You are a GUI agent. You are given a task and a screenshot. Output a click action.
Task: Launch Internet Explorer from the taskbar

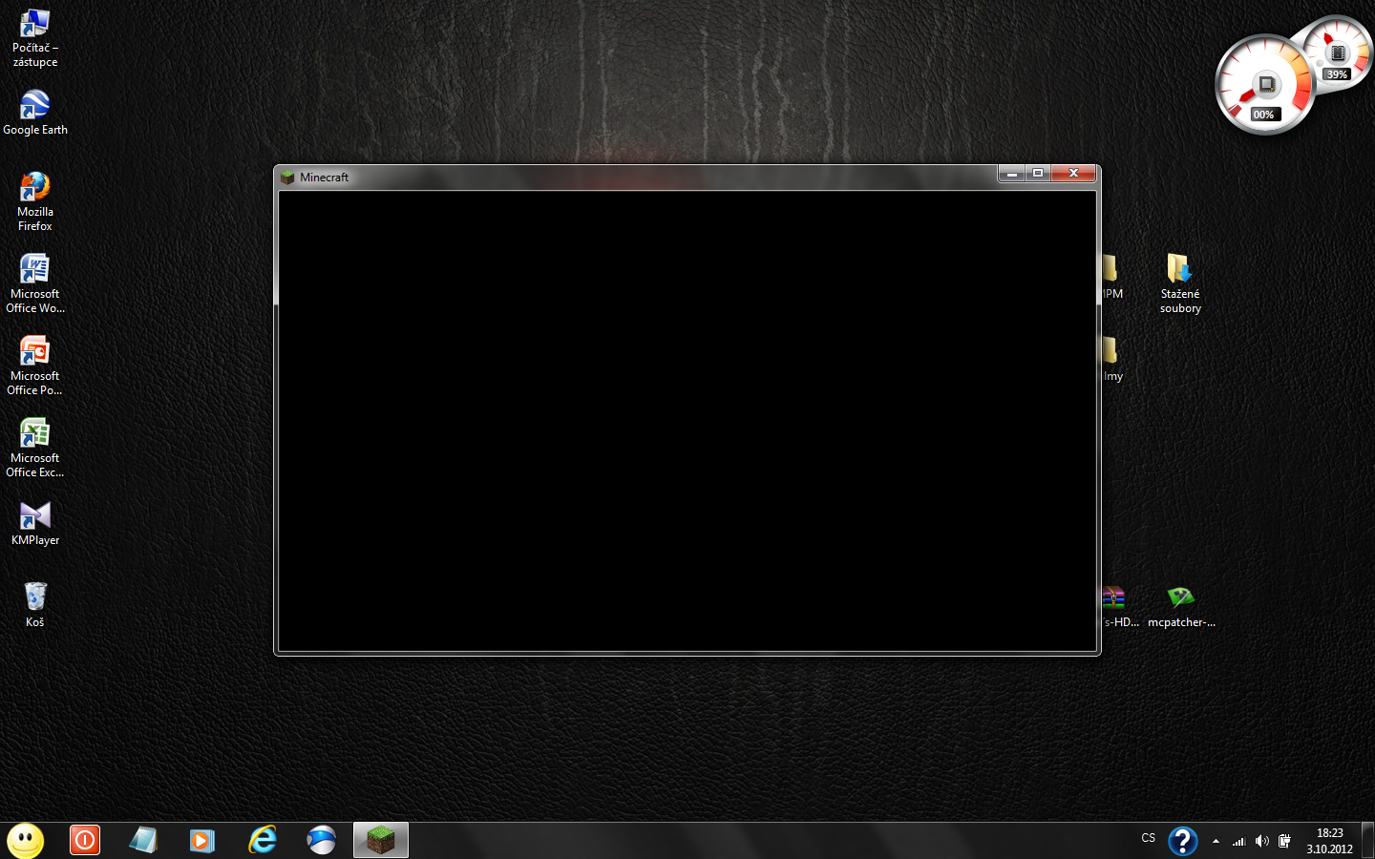[x=263, y=840]
